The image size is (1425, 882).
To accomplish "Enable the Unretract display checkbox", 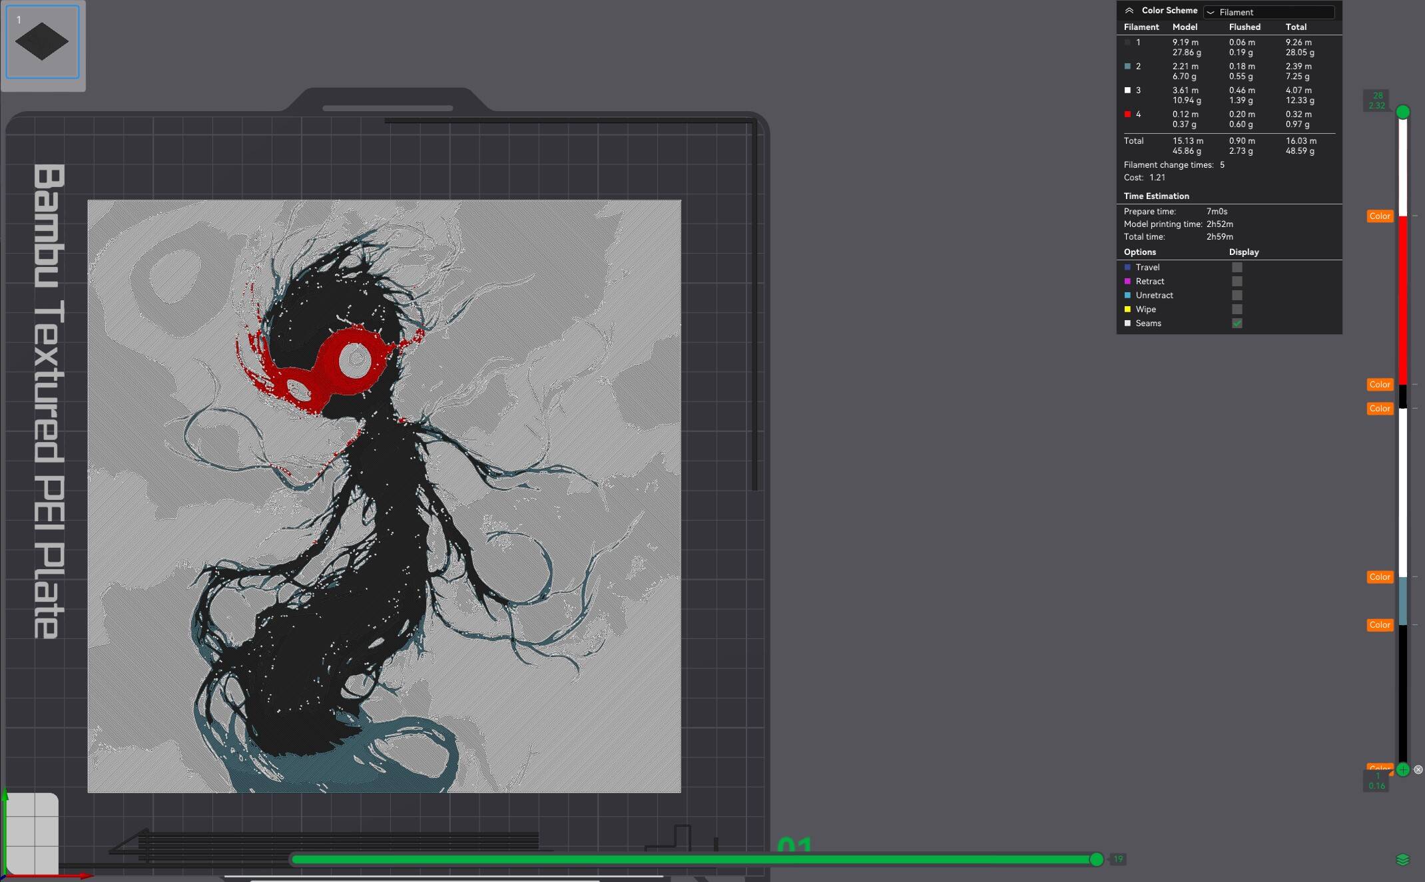I will coord(1237,296).
